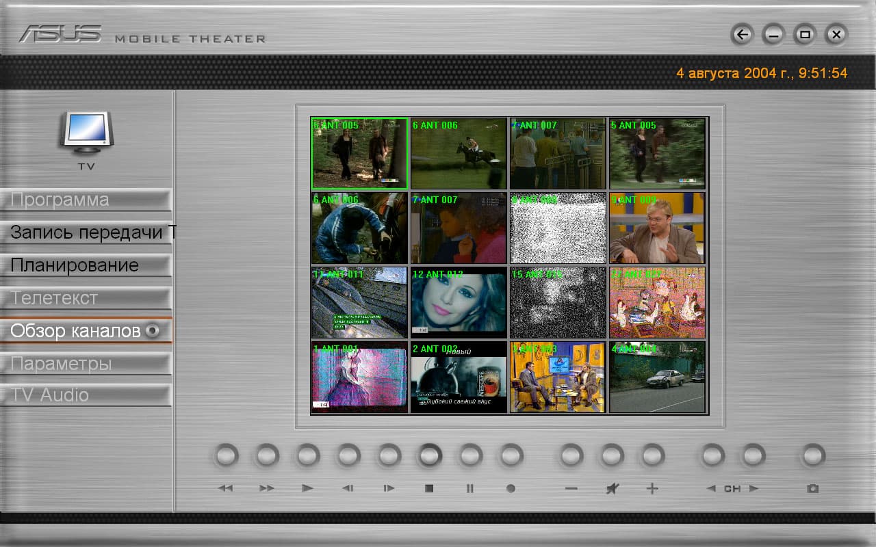876x547 pixels.
Task: Open the Параметры menu item
Action: pos(86,363)
